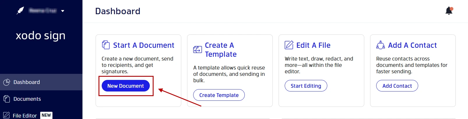Click the Start A Document icon
The image size is (468, 119).
(x=105, y=45)
